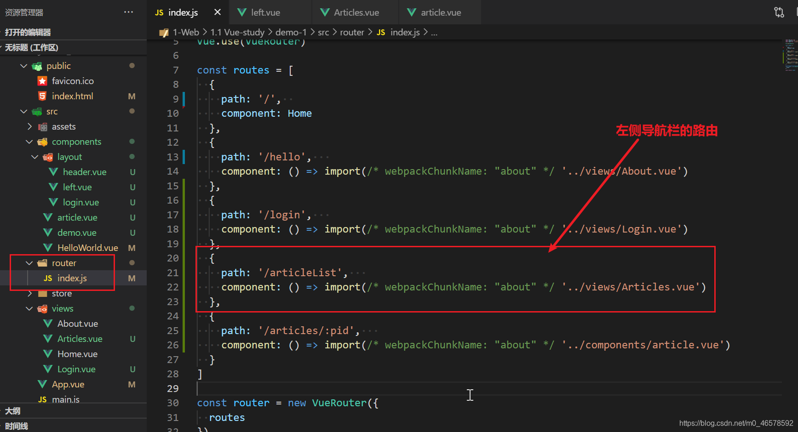This screenshot has height=432, width=798.
Task: Click the Vue icon beside App.vue
Action: coord(42,384)
